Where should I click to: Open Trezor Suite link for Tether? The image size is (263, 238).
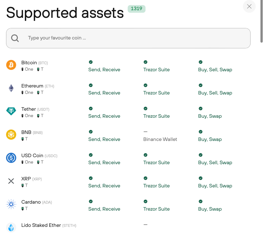(x=156, y=116)
